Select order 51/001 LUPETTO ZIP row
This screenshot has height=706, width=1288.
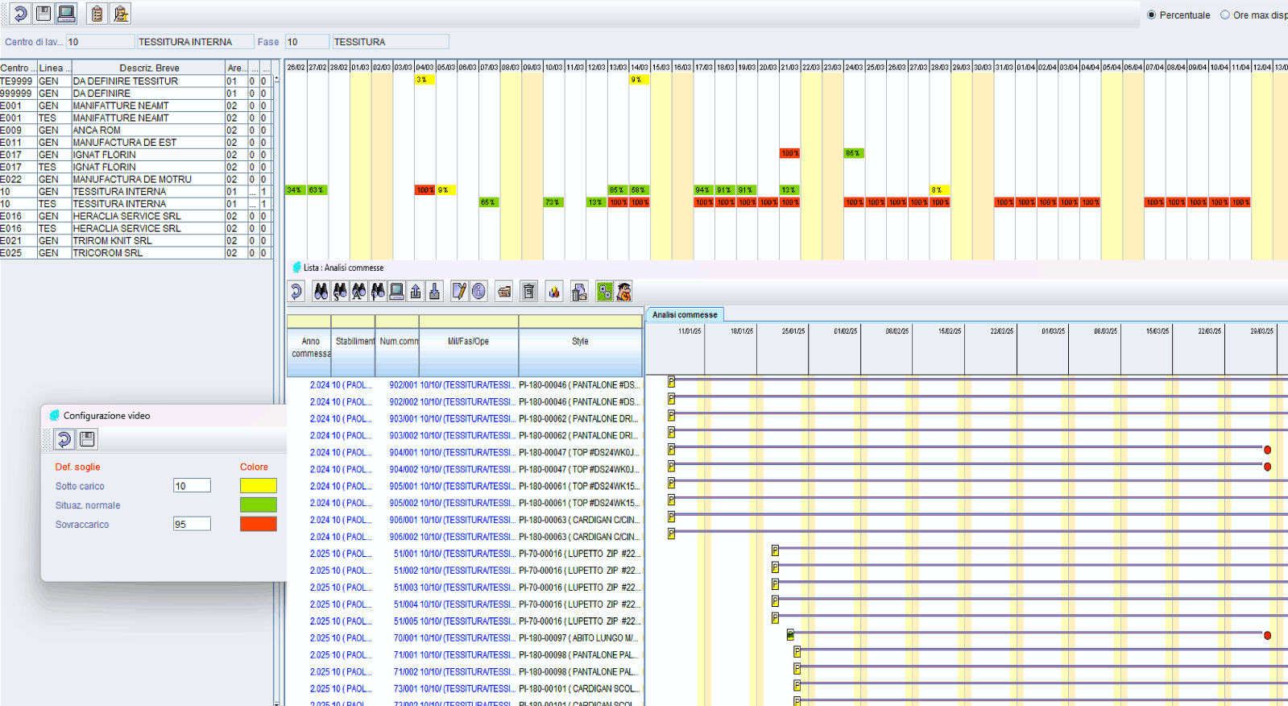pos(465,554)
